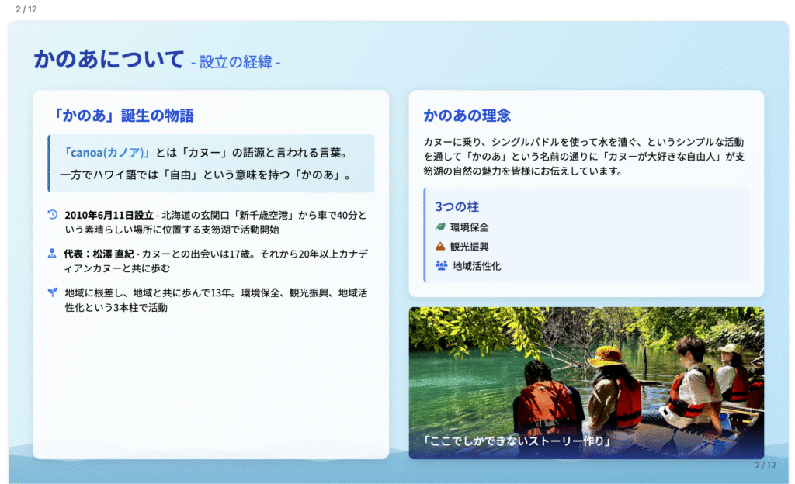Image resolution: width=795 pixels, height=484 pixels.
Task: Click the heading かのあの理念
Action: pyautogui.click(x=467, y=116)
